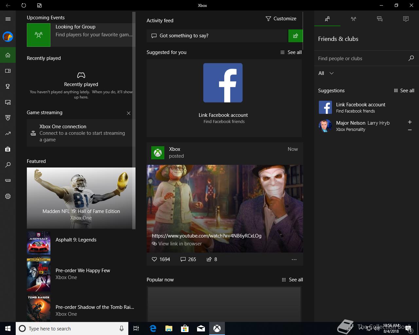Dismiss the Game streaming section
Screen dimensions: 419x335
(129, 113)
